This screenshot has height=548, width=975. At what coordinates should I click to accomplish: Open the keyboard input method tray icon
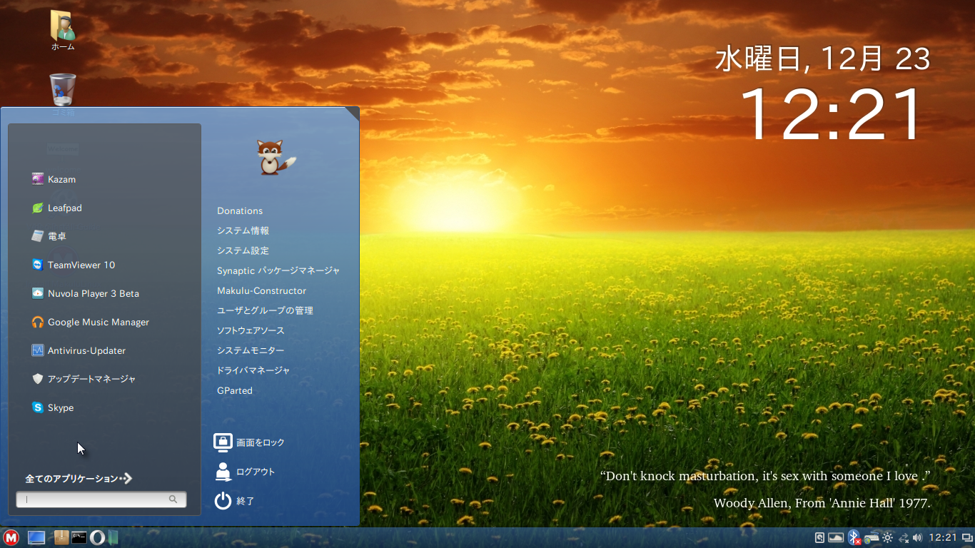[871, 537]
